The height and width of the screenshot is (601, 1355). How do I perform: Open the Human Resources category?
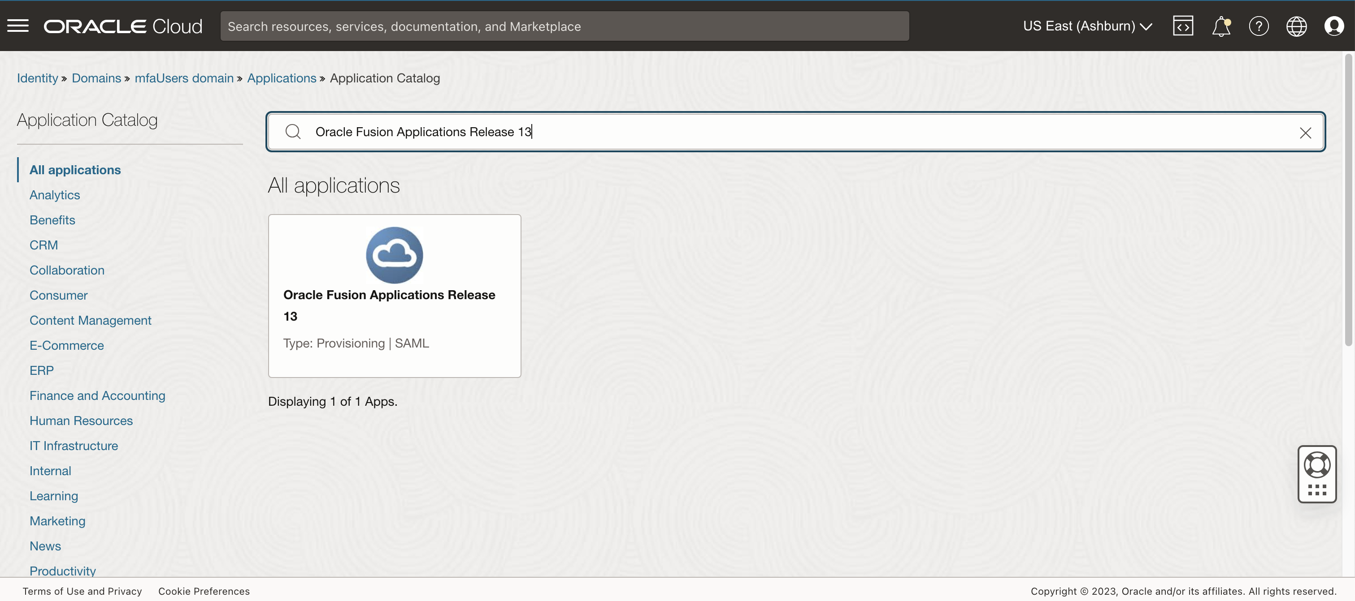point(81,421)
